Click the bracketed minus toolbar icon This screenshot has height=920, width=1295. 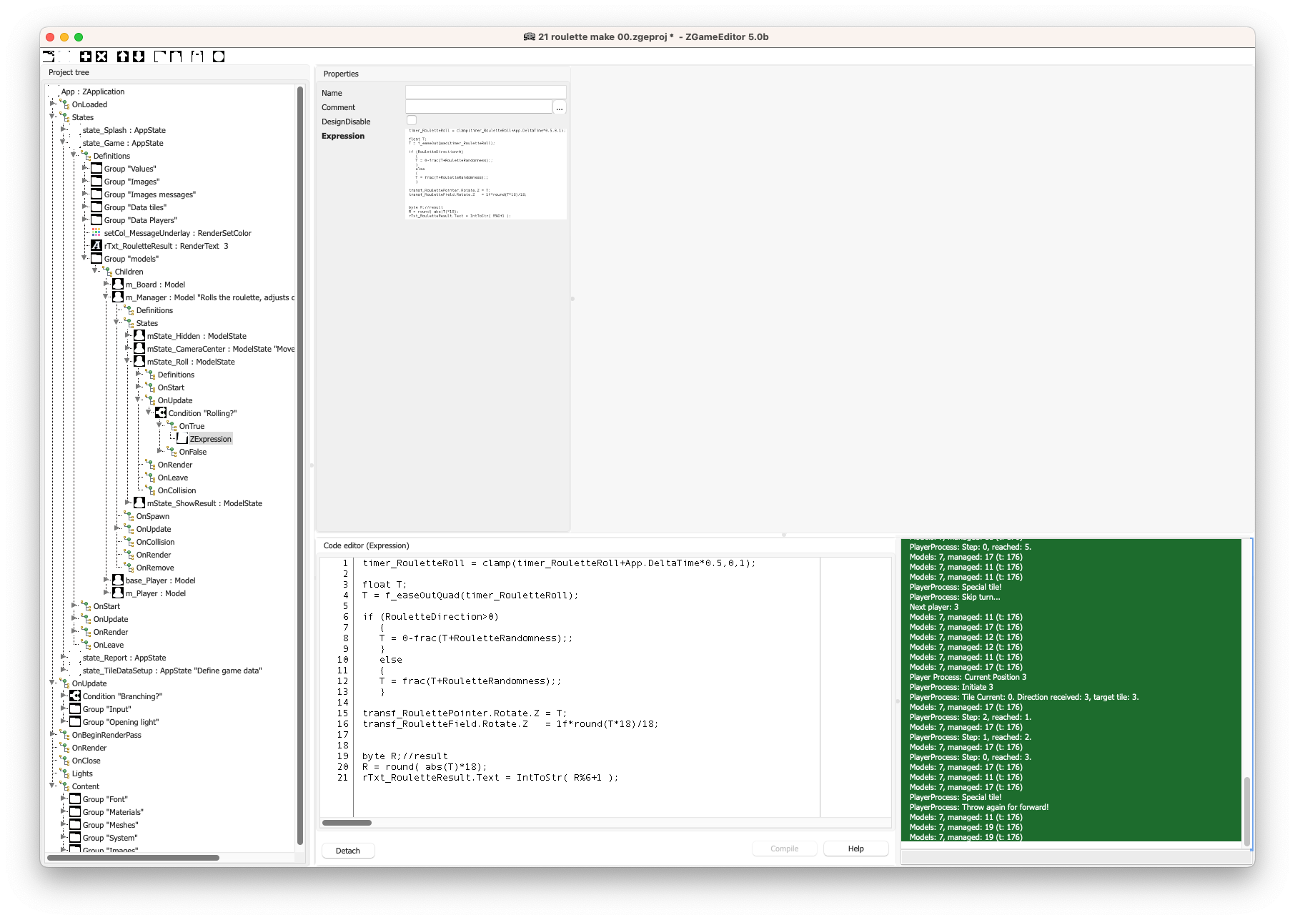click(x=197, y=56)
